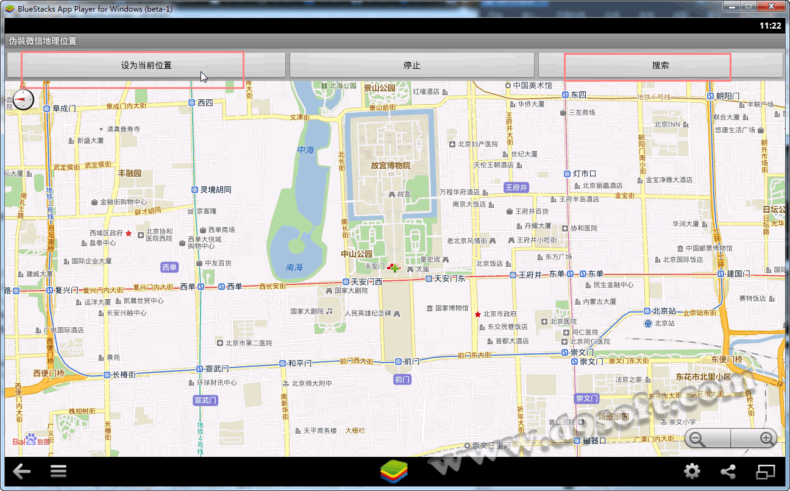Tap the 北京市政府 red star marker
The width and height of the screenshot is (790, 491).
click(478, 314)
